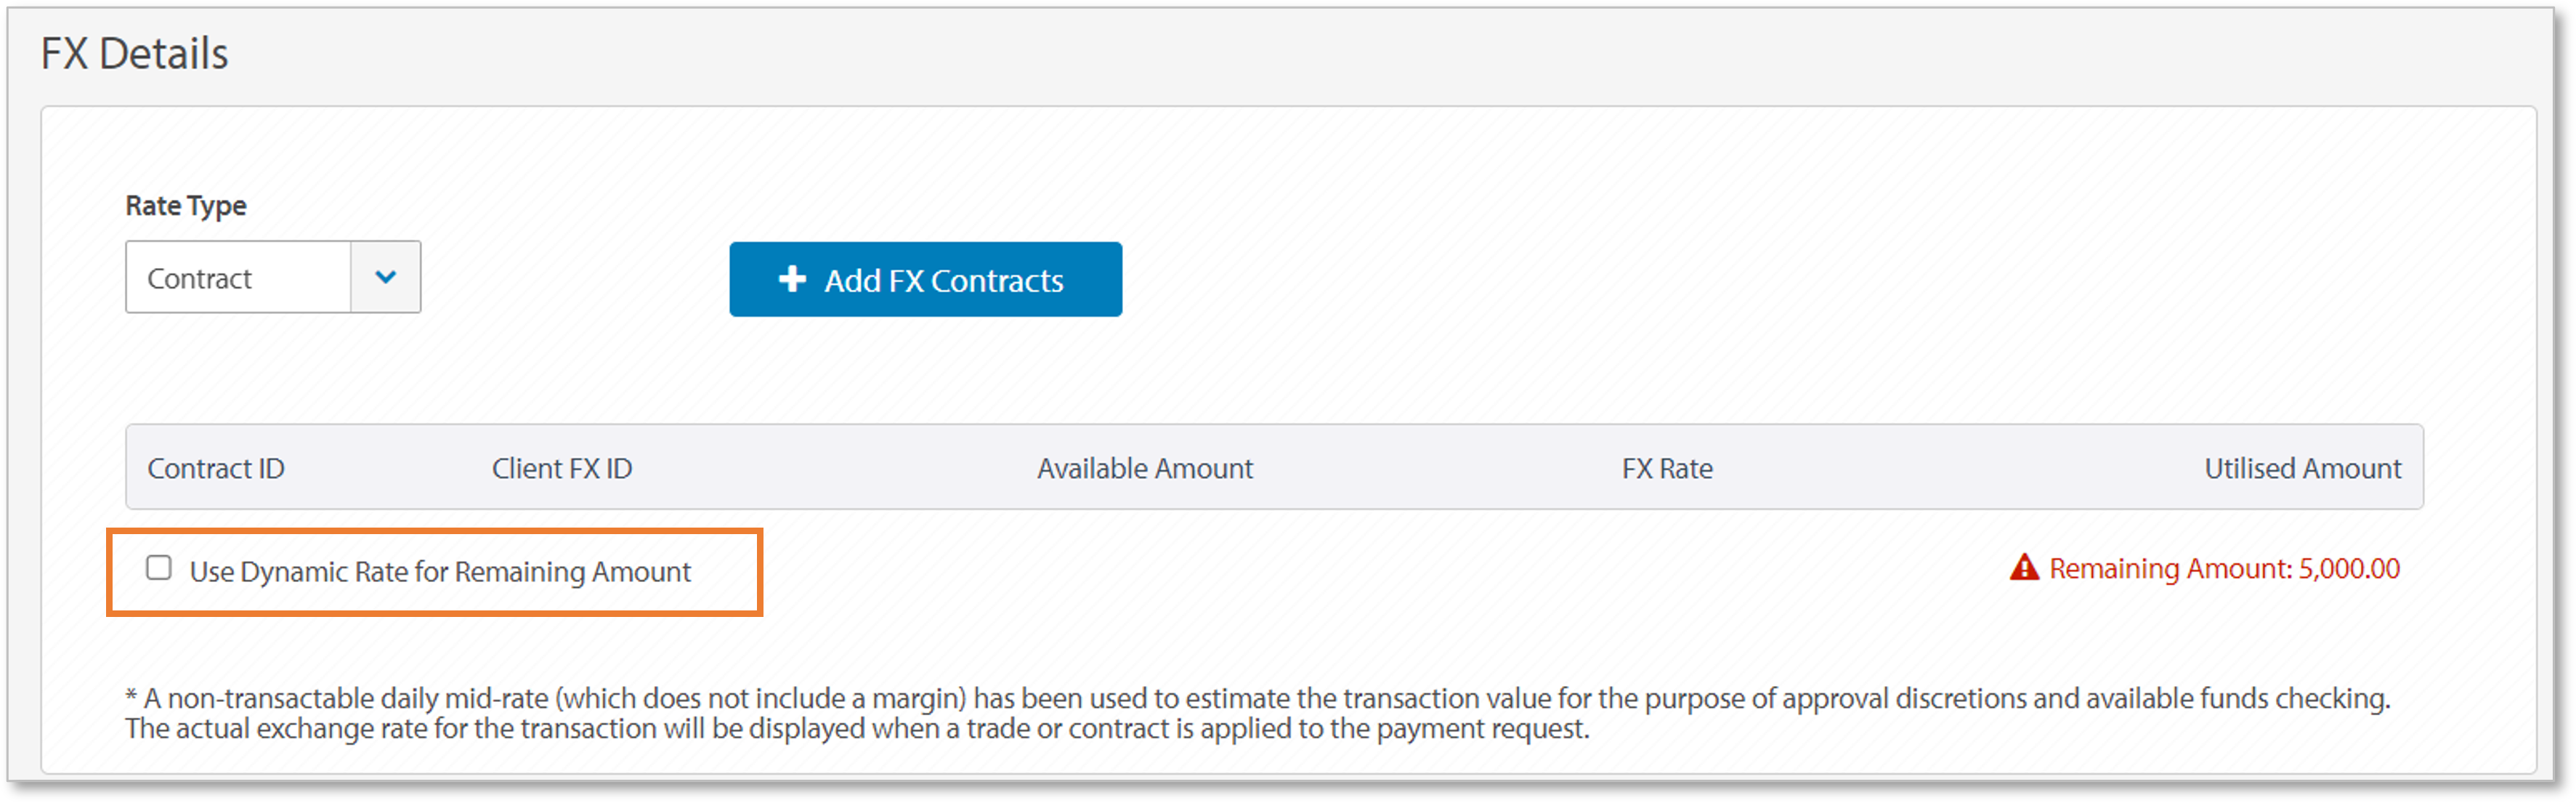2576x803 pixels.
Task: Check the box for remaining amount dynamic rate
Action: 160,568
